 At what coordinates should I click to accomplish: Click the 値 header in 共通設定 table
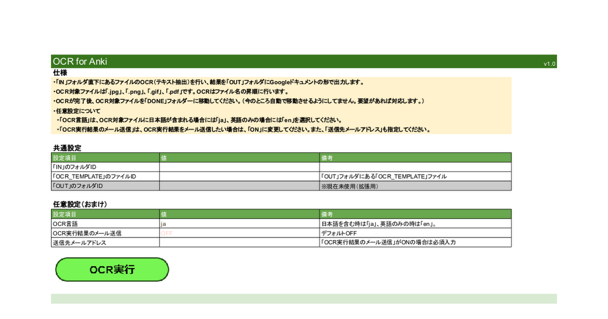(239, 157)
